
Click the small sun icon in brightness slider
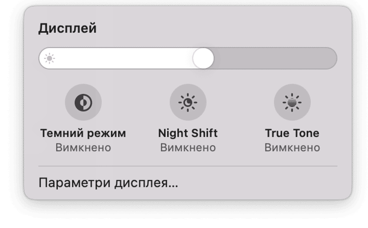(x=49, y=58)
